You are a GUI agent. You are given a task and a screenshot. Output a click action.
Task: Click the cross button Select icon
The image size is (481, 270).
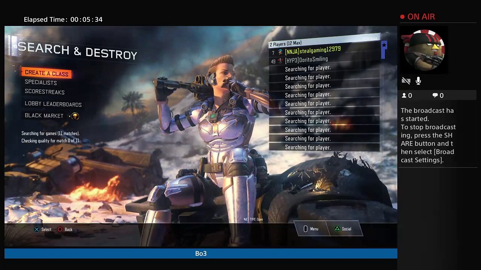pyautogui.click(x=36, y=229)
